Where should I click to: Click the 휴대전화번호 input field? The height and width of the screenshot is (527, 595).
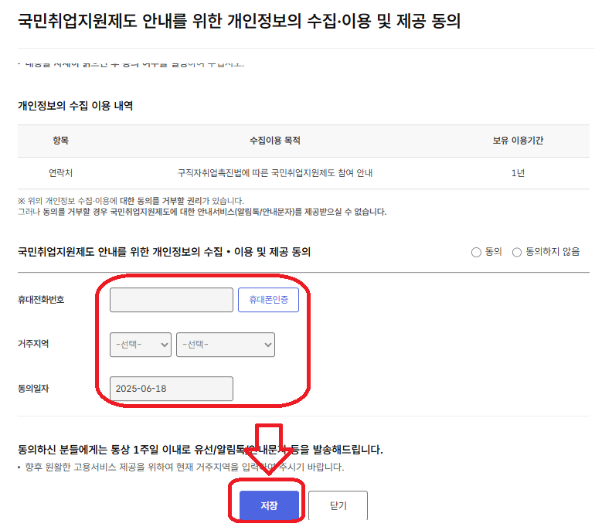click(x=172, y=300)
